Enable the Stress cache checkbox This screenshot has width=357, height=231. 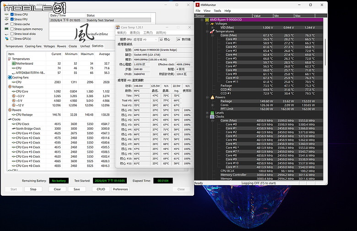tap(12, 24)
